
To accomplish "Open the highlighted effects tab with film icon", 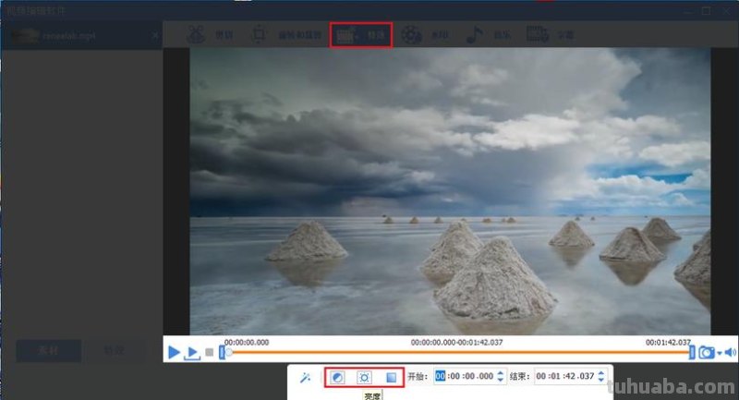I will coord(362,36).
